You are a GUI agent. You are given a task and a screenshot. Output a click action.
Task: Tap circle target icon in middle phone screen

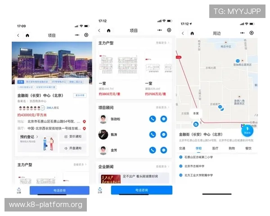[x=169, y=30]
